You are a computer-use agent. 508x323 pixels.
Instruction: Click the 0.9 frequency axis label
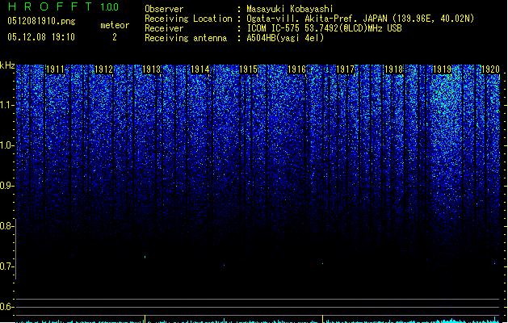pyautogui.click(x=6, y=186)
